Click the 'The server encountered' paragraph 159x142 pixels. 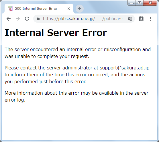tap(78, 53)
